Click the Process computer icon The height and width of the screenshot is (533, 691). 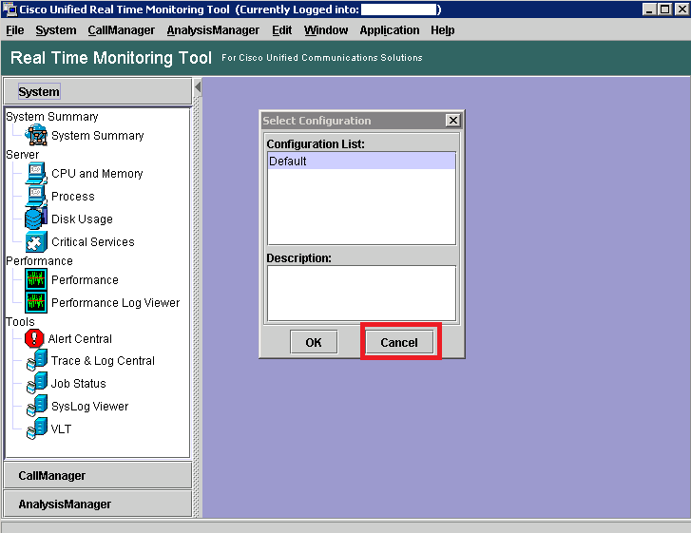(36, 196)
